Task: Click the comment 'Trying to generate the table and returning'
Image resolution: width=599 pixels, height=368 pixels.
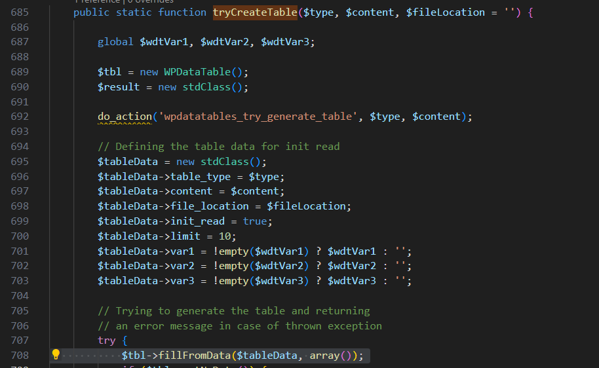Action: [234, 311]
